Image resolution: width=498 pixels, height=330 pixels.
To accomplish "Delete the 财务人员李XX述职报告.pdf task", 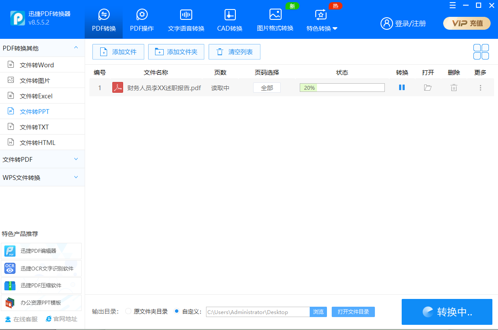I will coord(454,87).
